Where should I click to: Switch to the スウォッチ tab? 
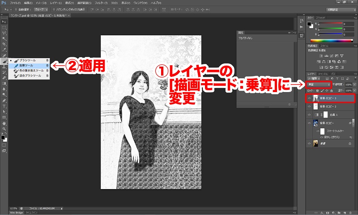320,18
